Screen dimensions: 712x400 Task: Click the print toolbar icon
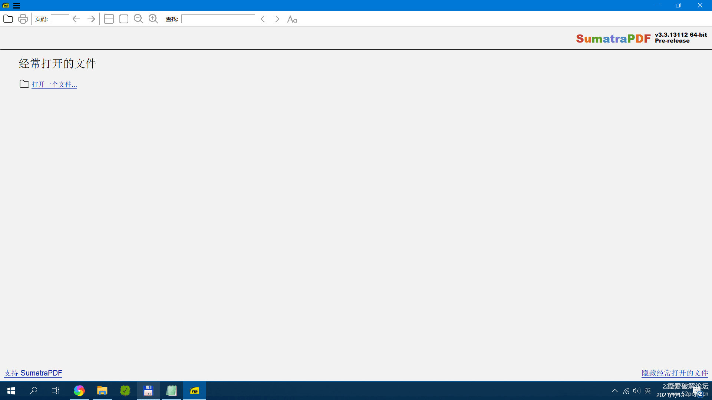23,19
